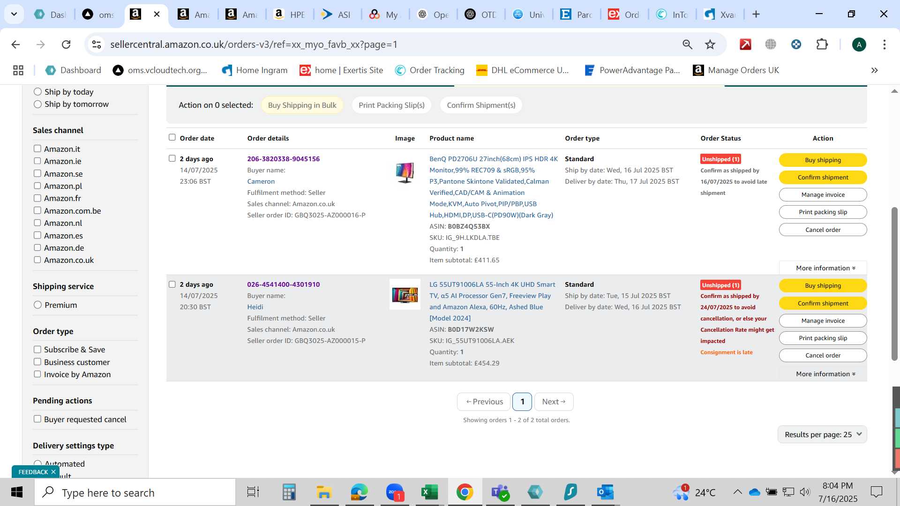
Task: Open the bookmarks apps grid icon
Action: click(18, 70)
